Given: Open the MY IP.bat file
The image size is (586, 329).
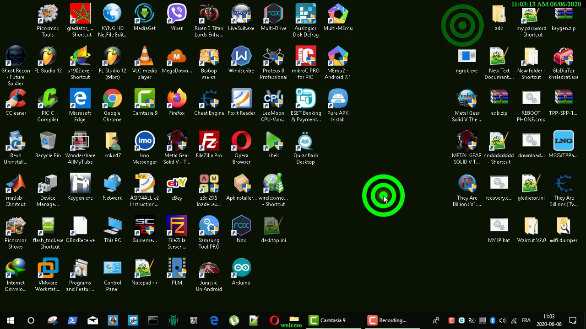Looking at the screenshot, I should (x=499, y=230).
